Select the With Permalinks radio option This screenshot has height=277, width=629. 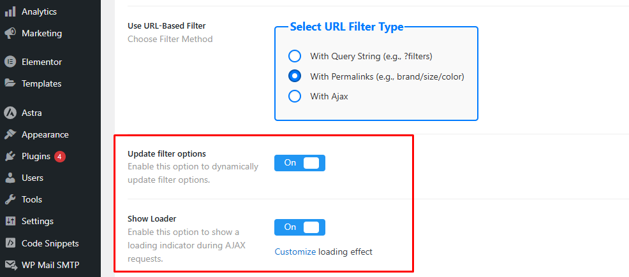pyautogui.click(x=295, y=76)
